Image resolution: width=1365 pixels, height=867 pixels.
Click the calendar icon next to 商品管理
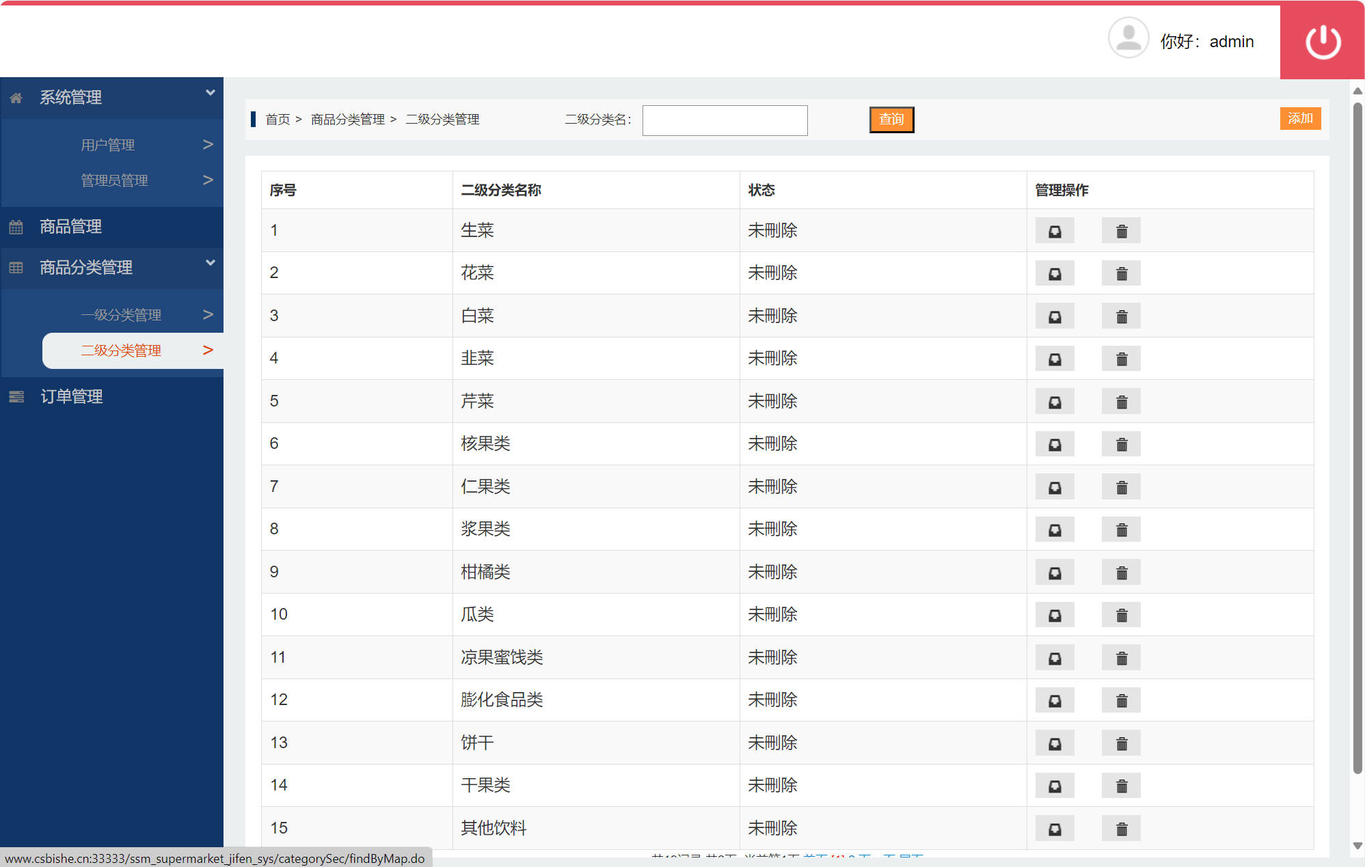[16, 227]
